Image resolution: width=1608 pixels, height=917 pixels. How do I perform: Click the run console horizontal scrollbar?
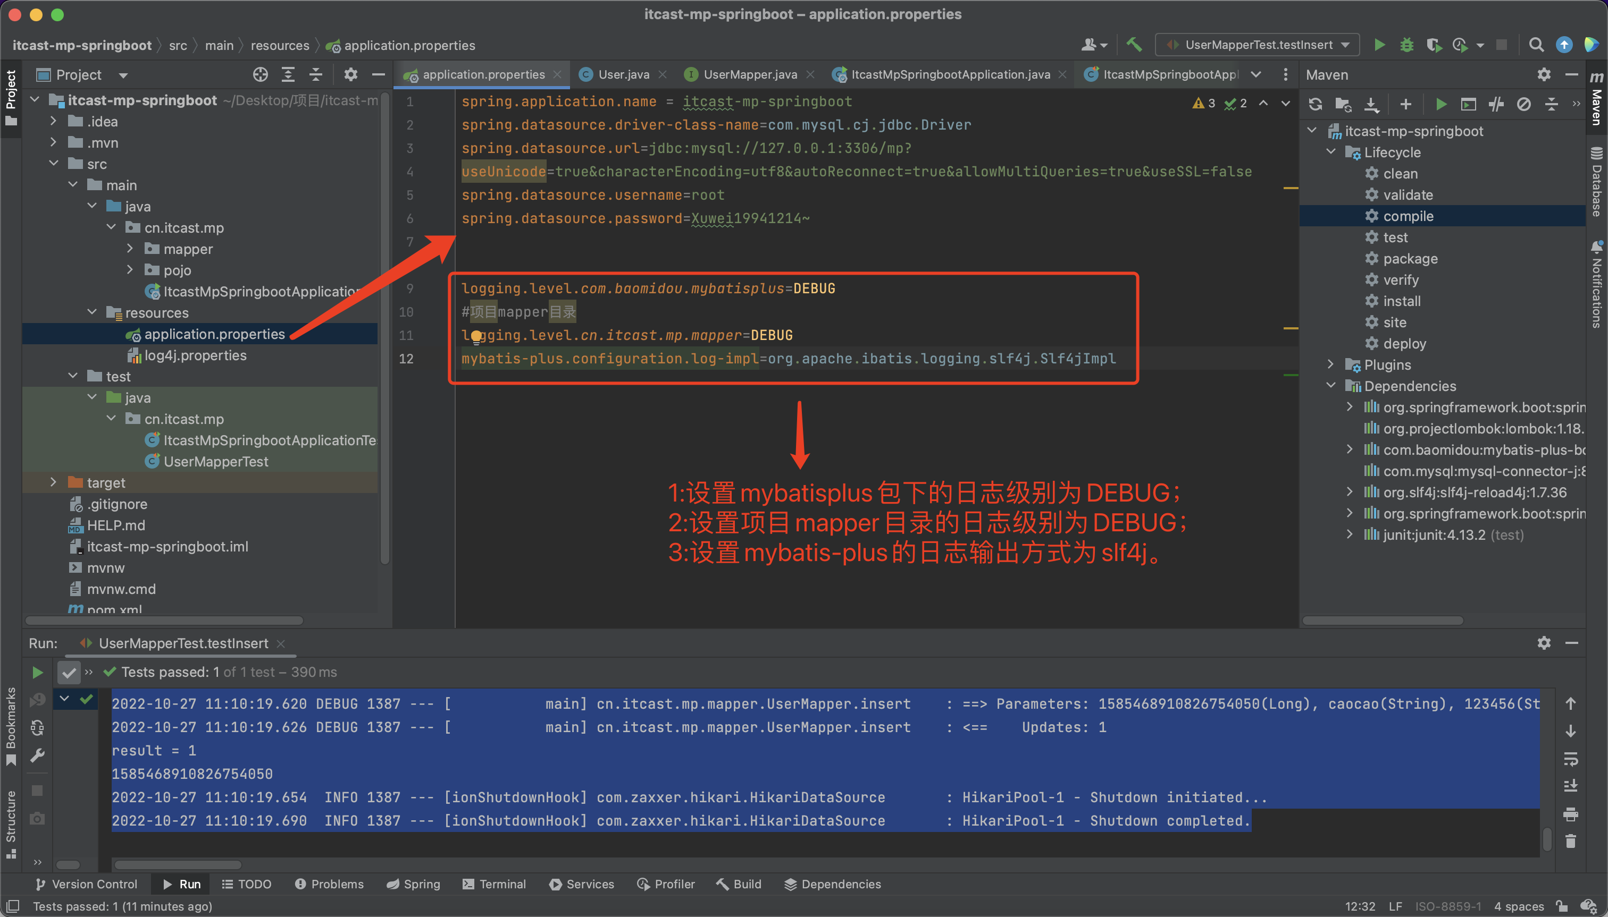click(178, 865)
